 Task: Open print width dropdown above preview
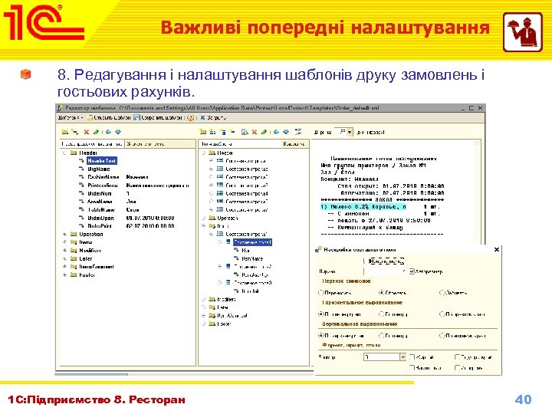pyautogui.click(x=350, y=133)
